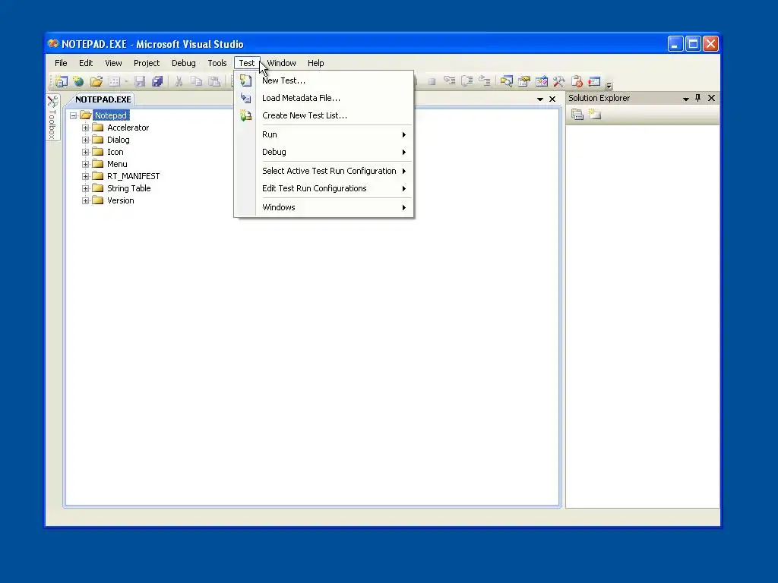The height and width of the screenshot is (583, 778).
Task: Open the Run submenu in Test menu
Action: click(x=324, y=134)
